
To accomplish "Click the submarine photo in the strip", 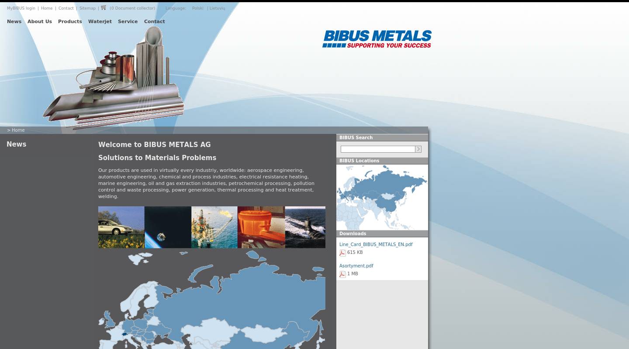I will pyautogui.click(x=305, y=227).
